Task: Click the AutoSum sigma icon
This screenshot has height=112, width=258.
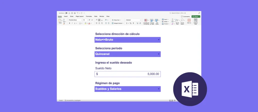Action: click(172, 19)
